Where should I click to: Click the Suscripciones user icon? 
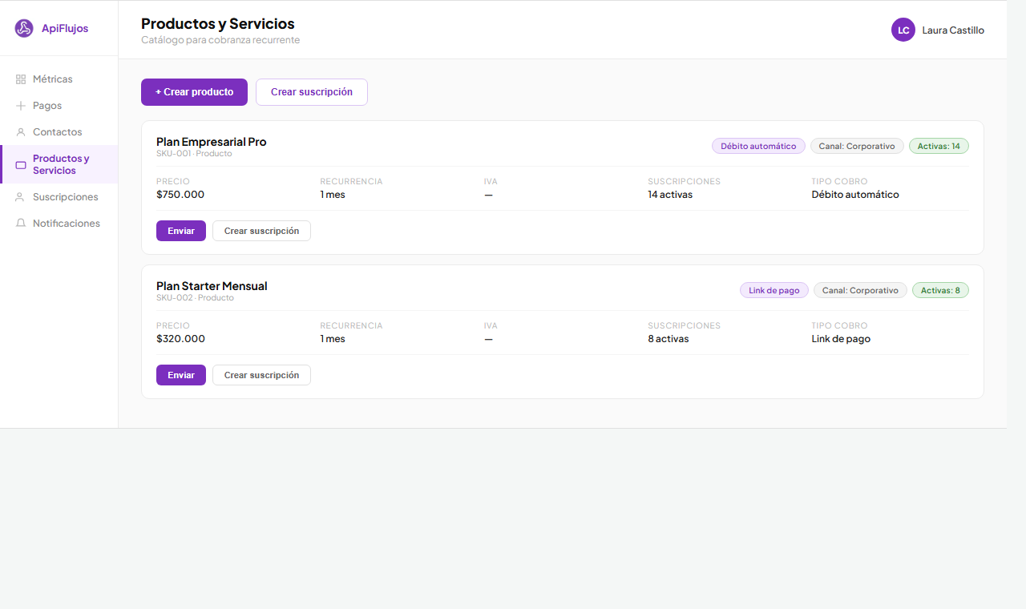coord(21,197)
